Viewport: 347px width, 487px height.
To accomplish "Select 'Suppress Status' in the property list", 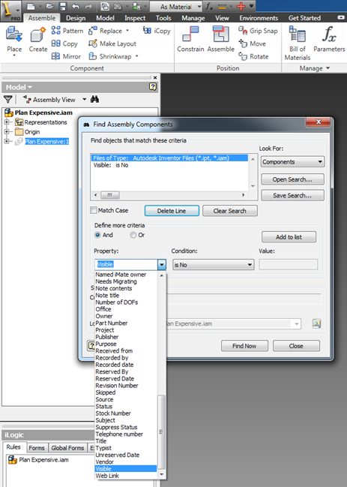I will click(125, 427).
